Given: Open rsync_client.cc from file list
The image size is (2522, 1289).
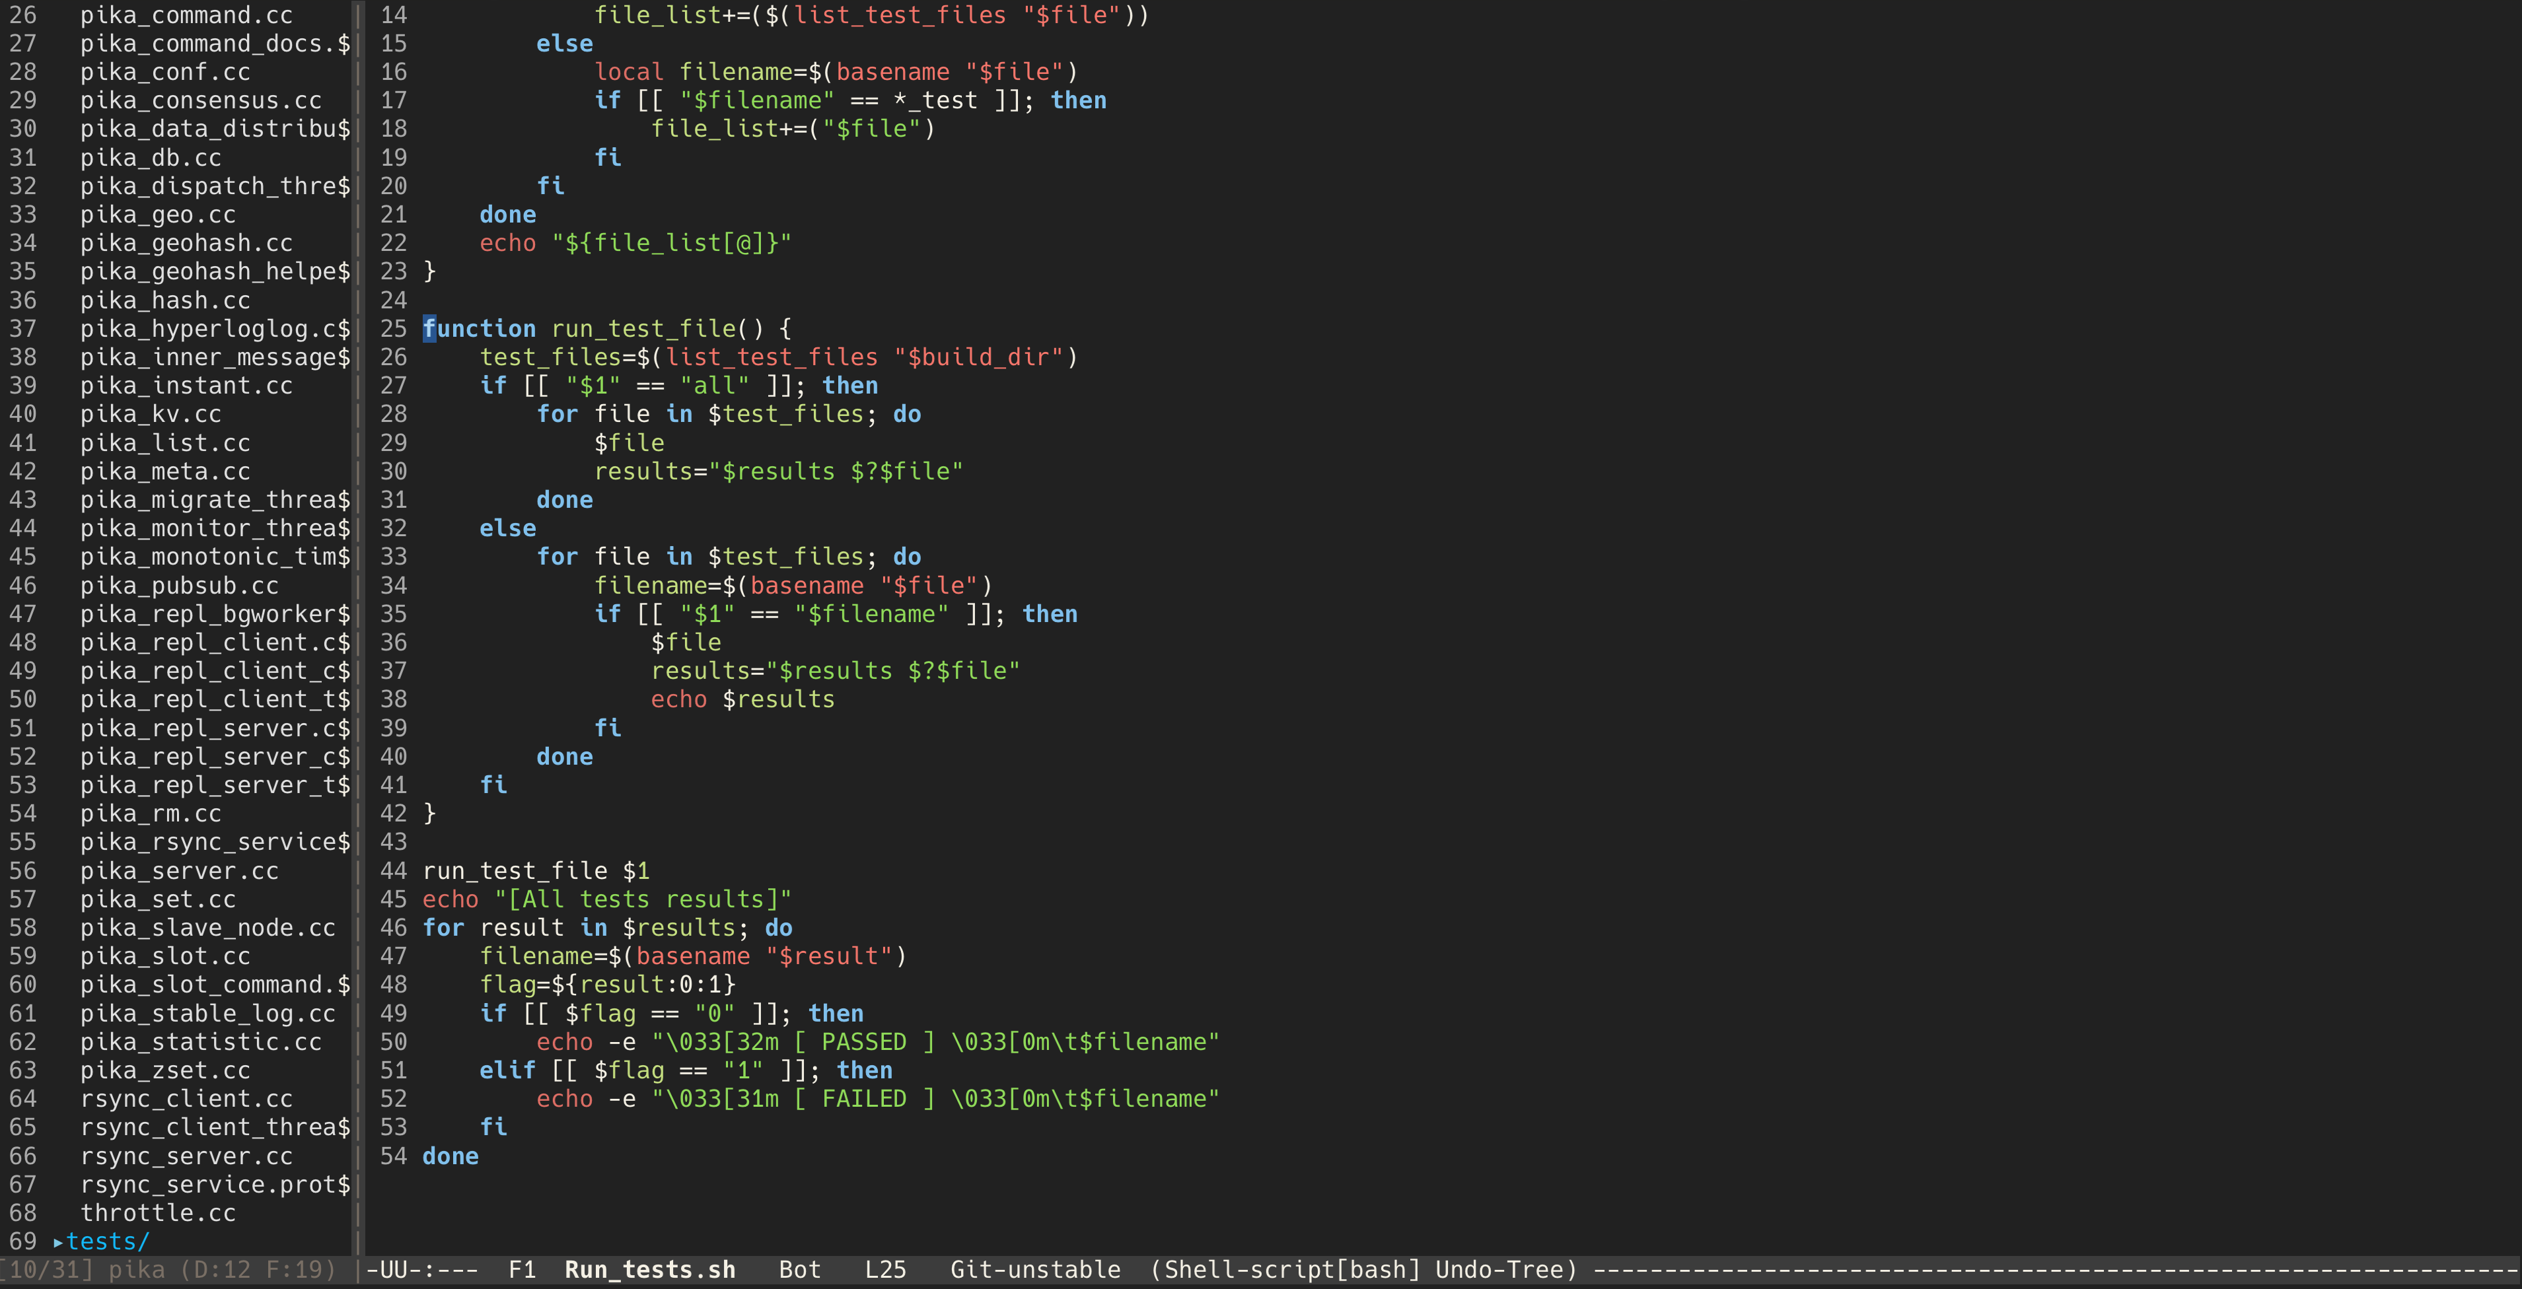Looking at the screenshot, I should pyautogui.click(x=186, y=1099).
